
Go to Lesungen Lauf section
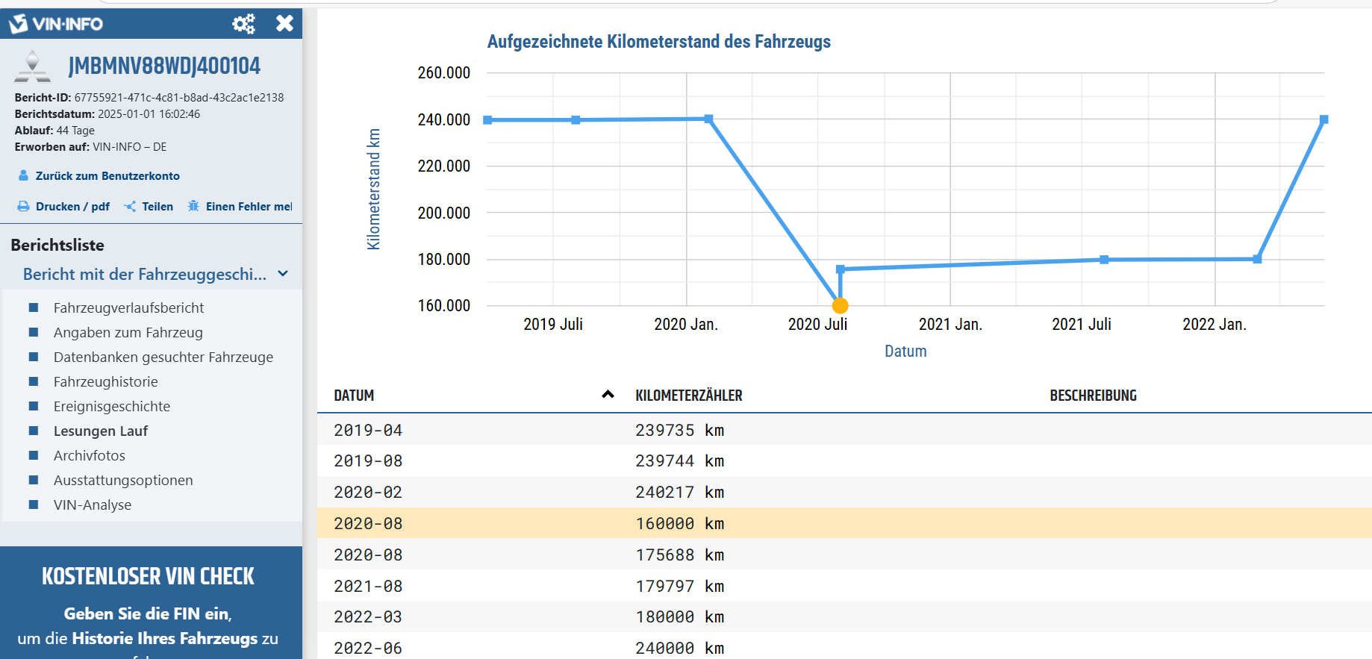click(x=101, y=431)
